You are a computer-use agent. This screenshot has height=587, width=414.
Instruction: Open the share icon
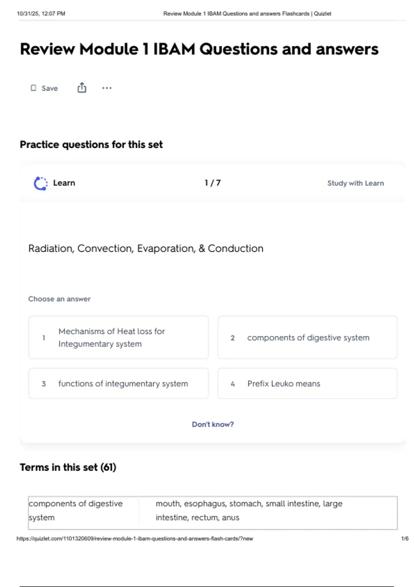pyautogui.click(x=82, y=88)
